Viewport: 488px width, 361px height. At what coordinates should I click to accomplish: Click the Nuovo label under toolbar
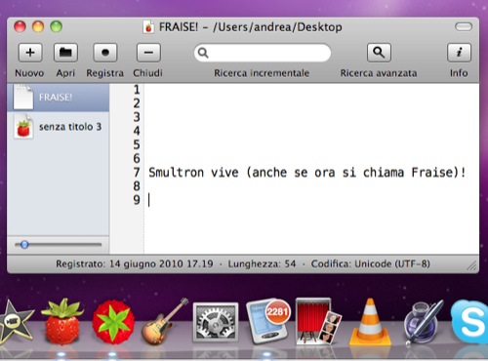tap(29, 73)
